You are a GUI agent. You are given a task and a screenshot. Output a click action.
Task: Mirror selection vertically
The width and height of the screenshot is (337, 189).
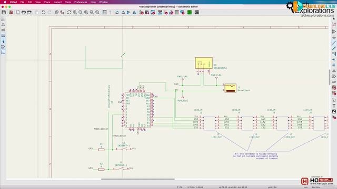click(128, 13)
